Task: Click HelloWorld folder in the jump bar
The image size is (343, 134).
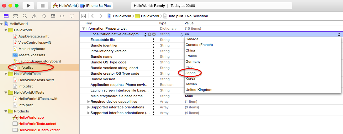Action: pos(147,16)
